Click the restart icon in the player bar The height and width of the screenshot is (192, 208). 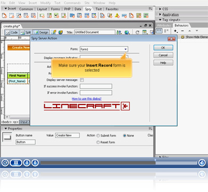pos(5,163)
